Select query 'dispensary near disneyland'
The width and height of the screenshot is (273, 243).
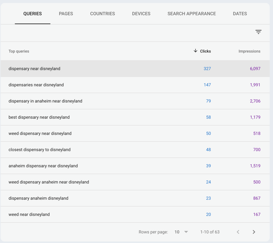pos(34,69)
